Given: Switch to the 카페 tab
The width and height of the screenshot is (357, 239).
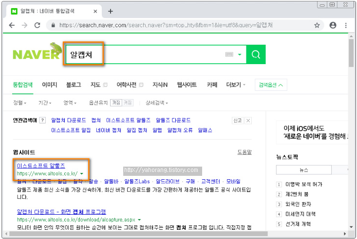Looking at the screenshot, I should coord(212,85).
